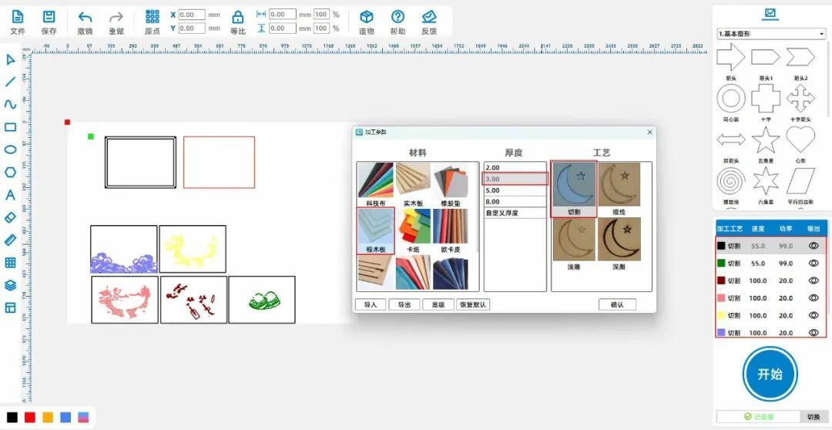
Task: Select the text tool (A) in left sidebar
Action: pyautogui.click(x=10, y=195)
